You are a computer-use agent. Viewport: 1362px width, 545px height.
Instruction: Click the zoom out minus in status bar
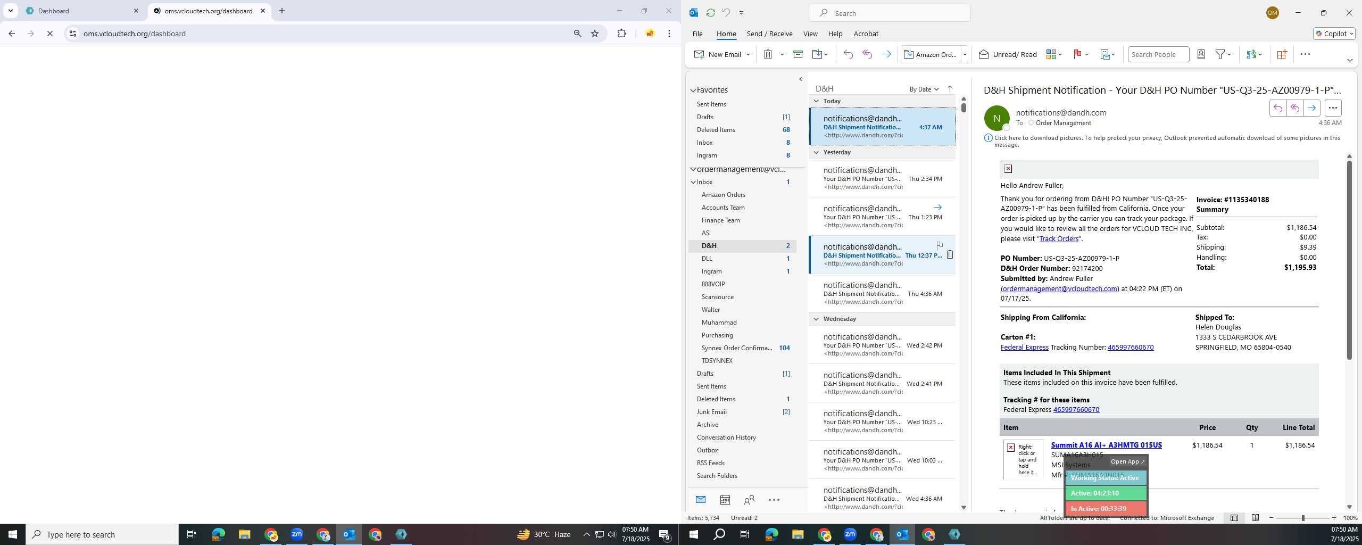click(x=1272, y=518)
